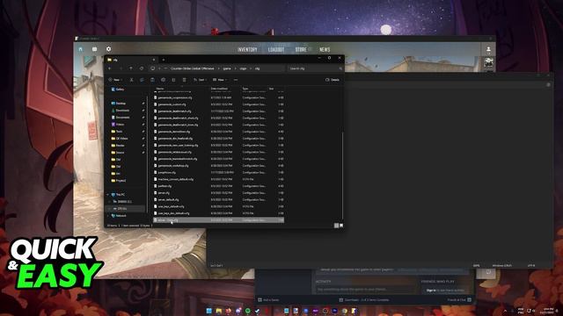Open CS2 settings gear icon
Screen dimensions: 563x316
(108, 49)
